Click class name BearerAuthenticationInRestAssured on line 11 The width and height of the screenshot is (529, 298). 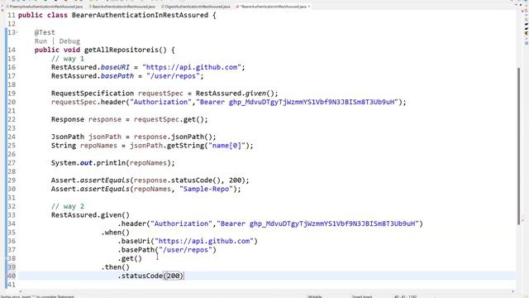140,15
